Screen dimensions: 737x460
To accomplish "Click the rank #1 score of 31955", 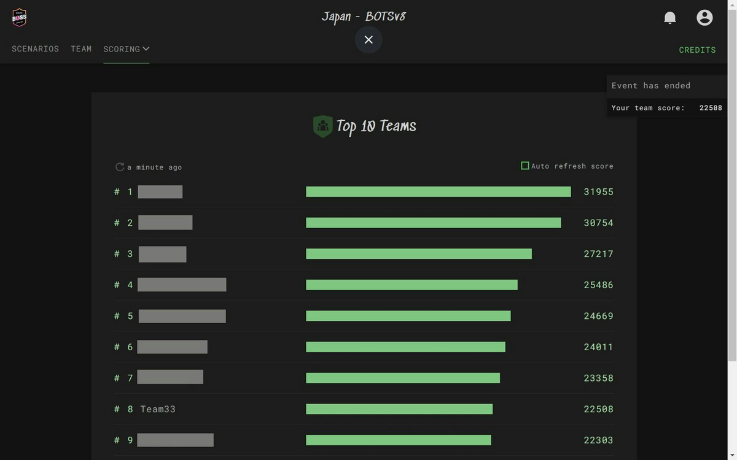I will 598,191.
